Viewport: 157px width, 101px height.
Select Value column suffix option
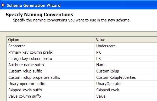[51, 96]
